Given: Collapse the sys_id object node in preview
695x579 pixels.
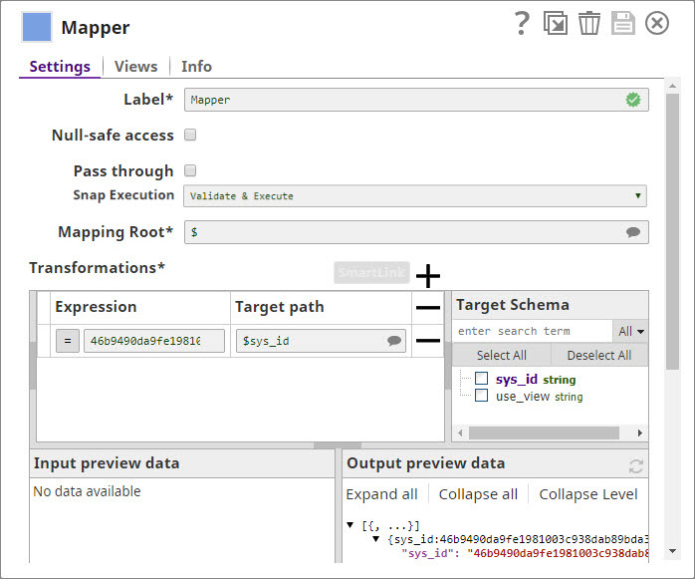Looking at the screenshot, I should (x=376, y=539).
